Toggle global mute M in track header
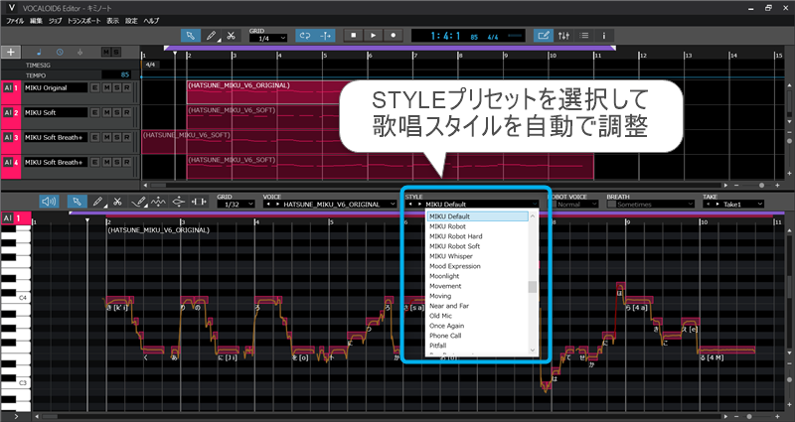 (106, 53)
